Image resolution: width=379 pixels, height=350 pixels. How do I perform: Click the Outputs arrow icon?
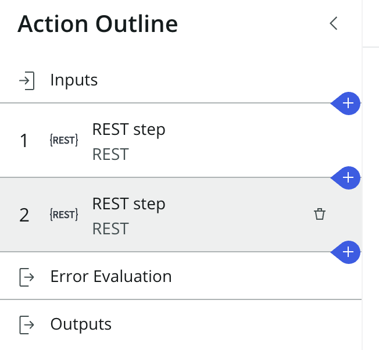(x=27, y=324)
